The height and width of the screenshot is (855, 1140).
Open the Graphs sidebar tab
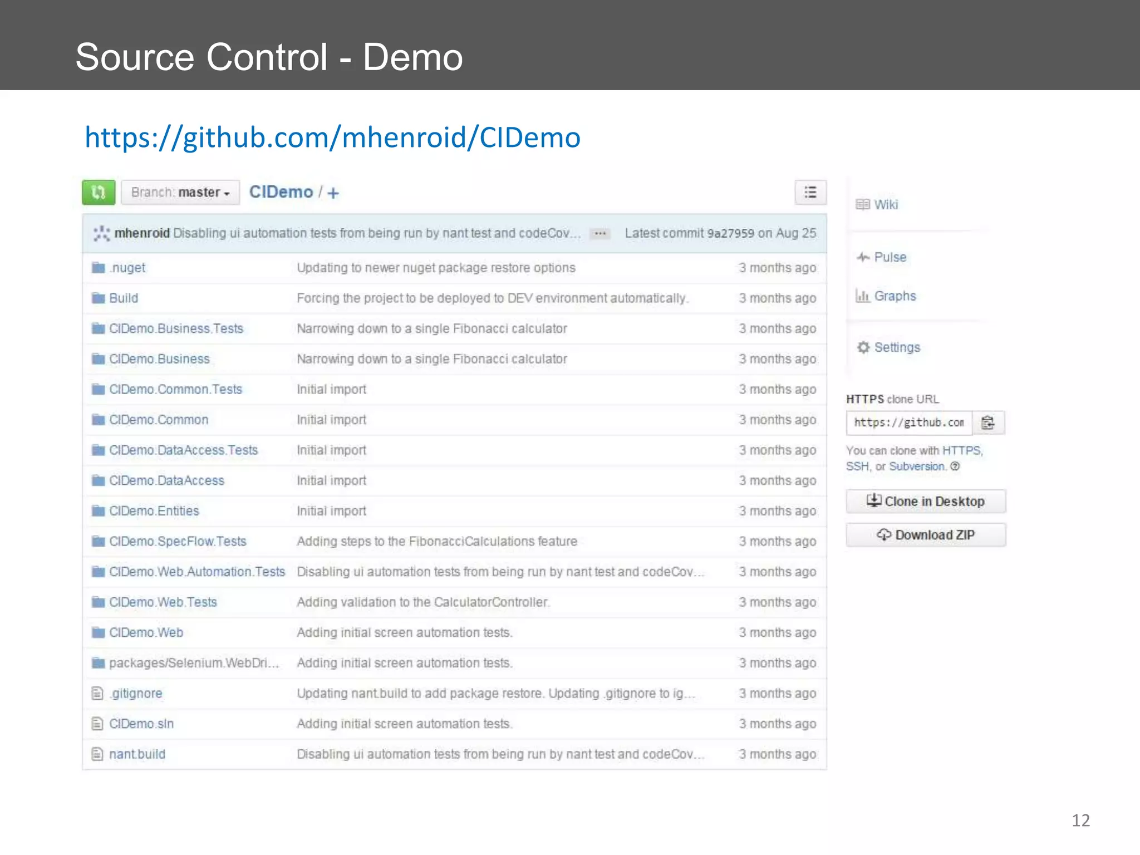[895, 296]
